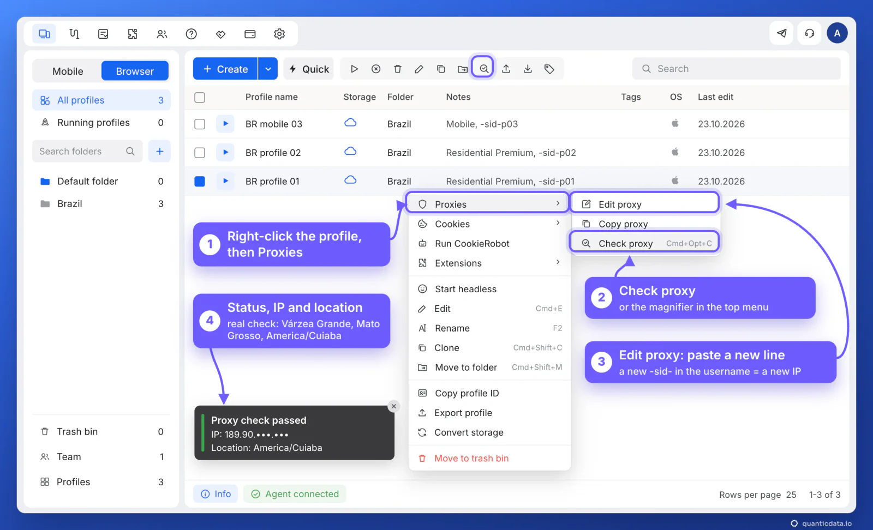Click the tag icon in toolbar
The width and height of the screenshot is (873, 530).
coord(549,69)
